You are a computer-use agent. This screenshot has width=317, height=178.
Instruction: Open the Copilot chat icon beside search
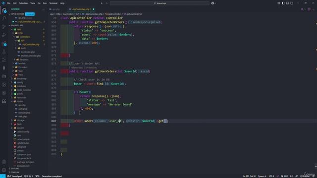212,3
